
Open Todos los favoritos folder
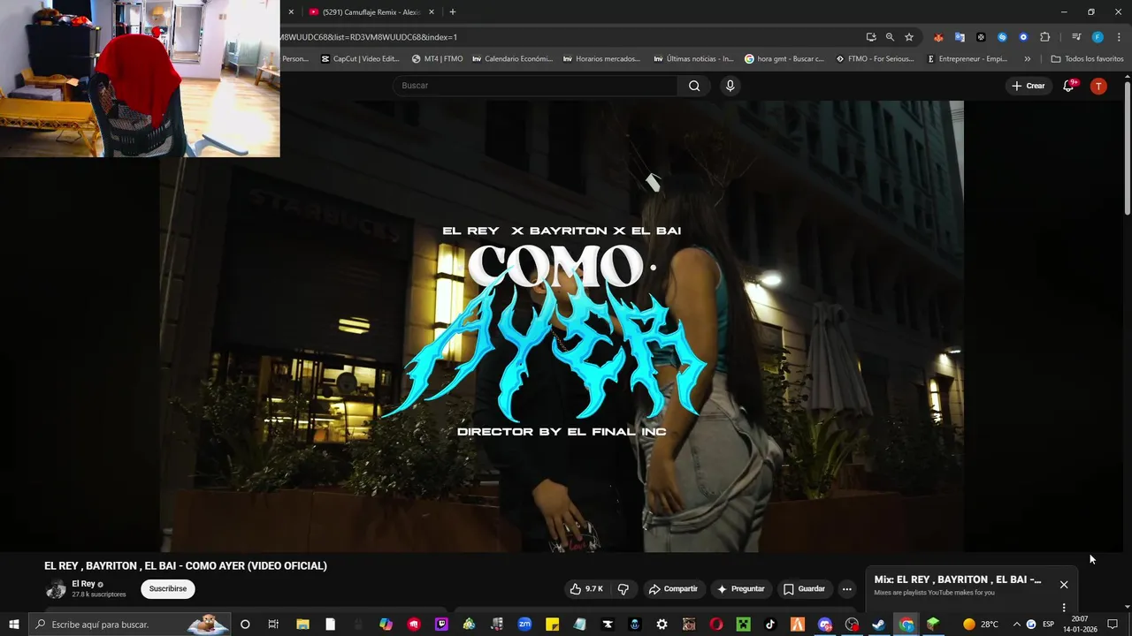pos(1087,59)
